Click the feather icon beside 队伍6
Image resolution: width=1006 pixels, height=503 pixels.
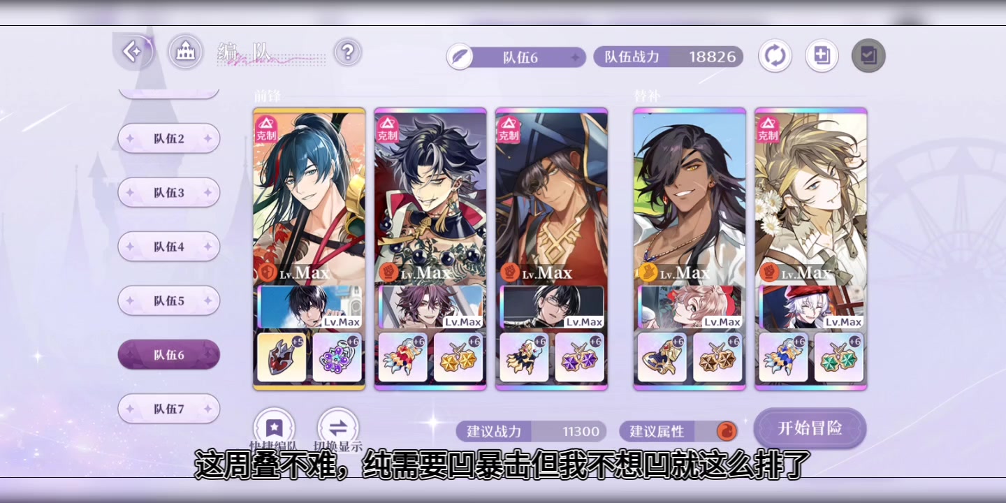click(460, 57)
